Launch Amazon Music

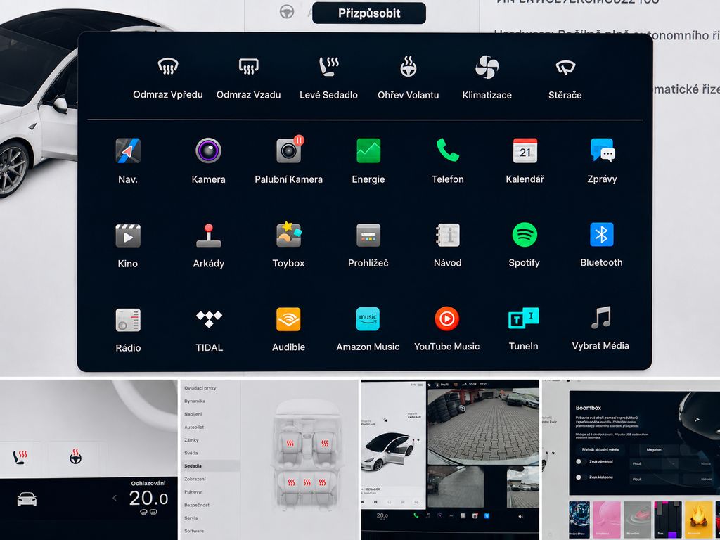click(x=368, y=329)
